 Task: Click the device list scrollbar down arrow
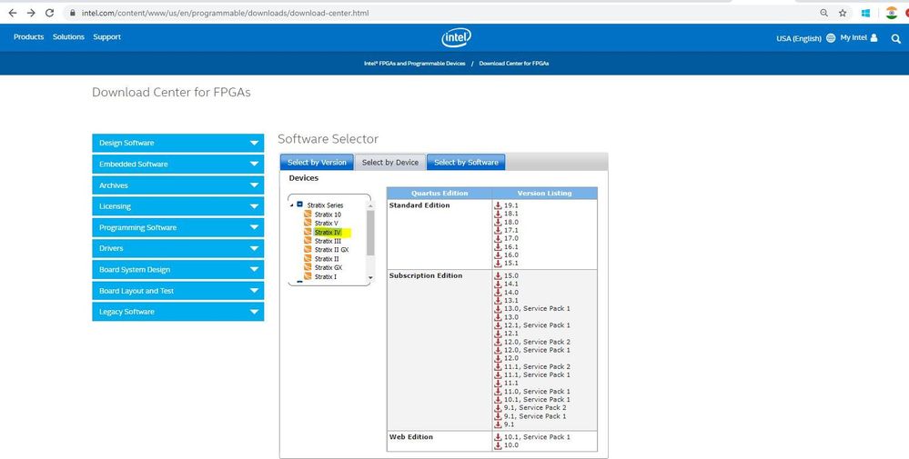[370, 277]
